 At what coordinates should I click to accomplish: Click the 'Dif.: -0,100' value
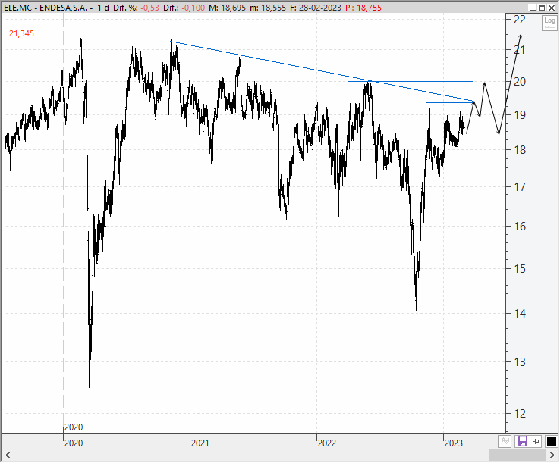(184, 8)
